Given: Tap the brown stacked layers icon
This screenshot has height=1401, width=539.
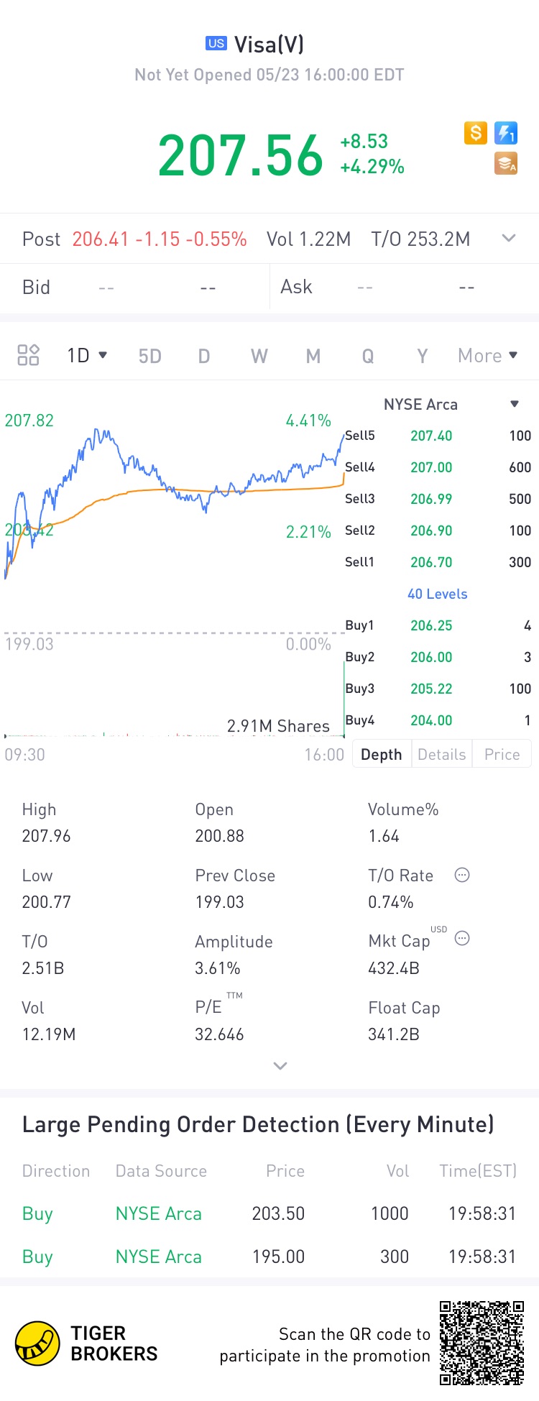Looking at the screenshot, I should [x=506, y=164].
